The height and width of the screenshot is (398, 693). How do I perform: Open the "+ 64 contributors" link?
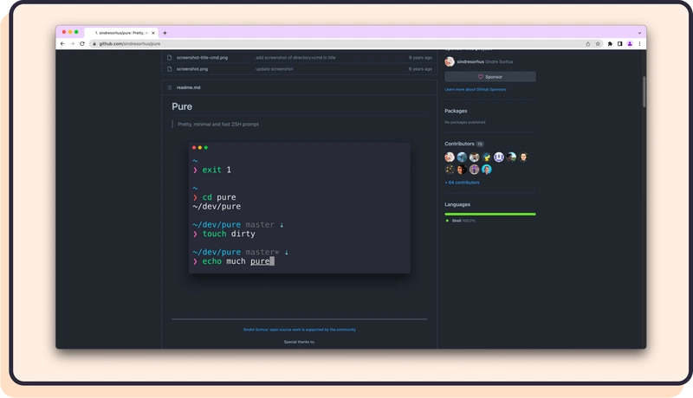tap(462, 183)
